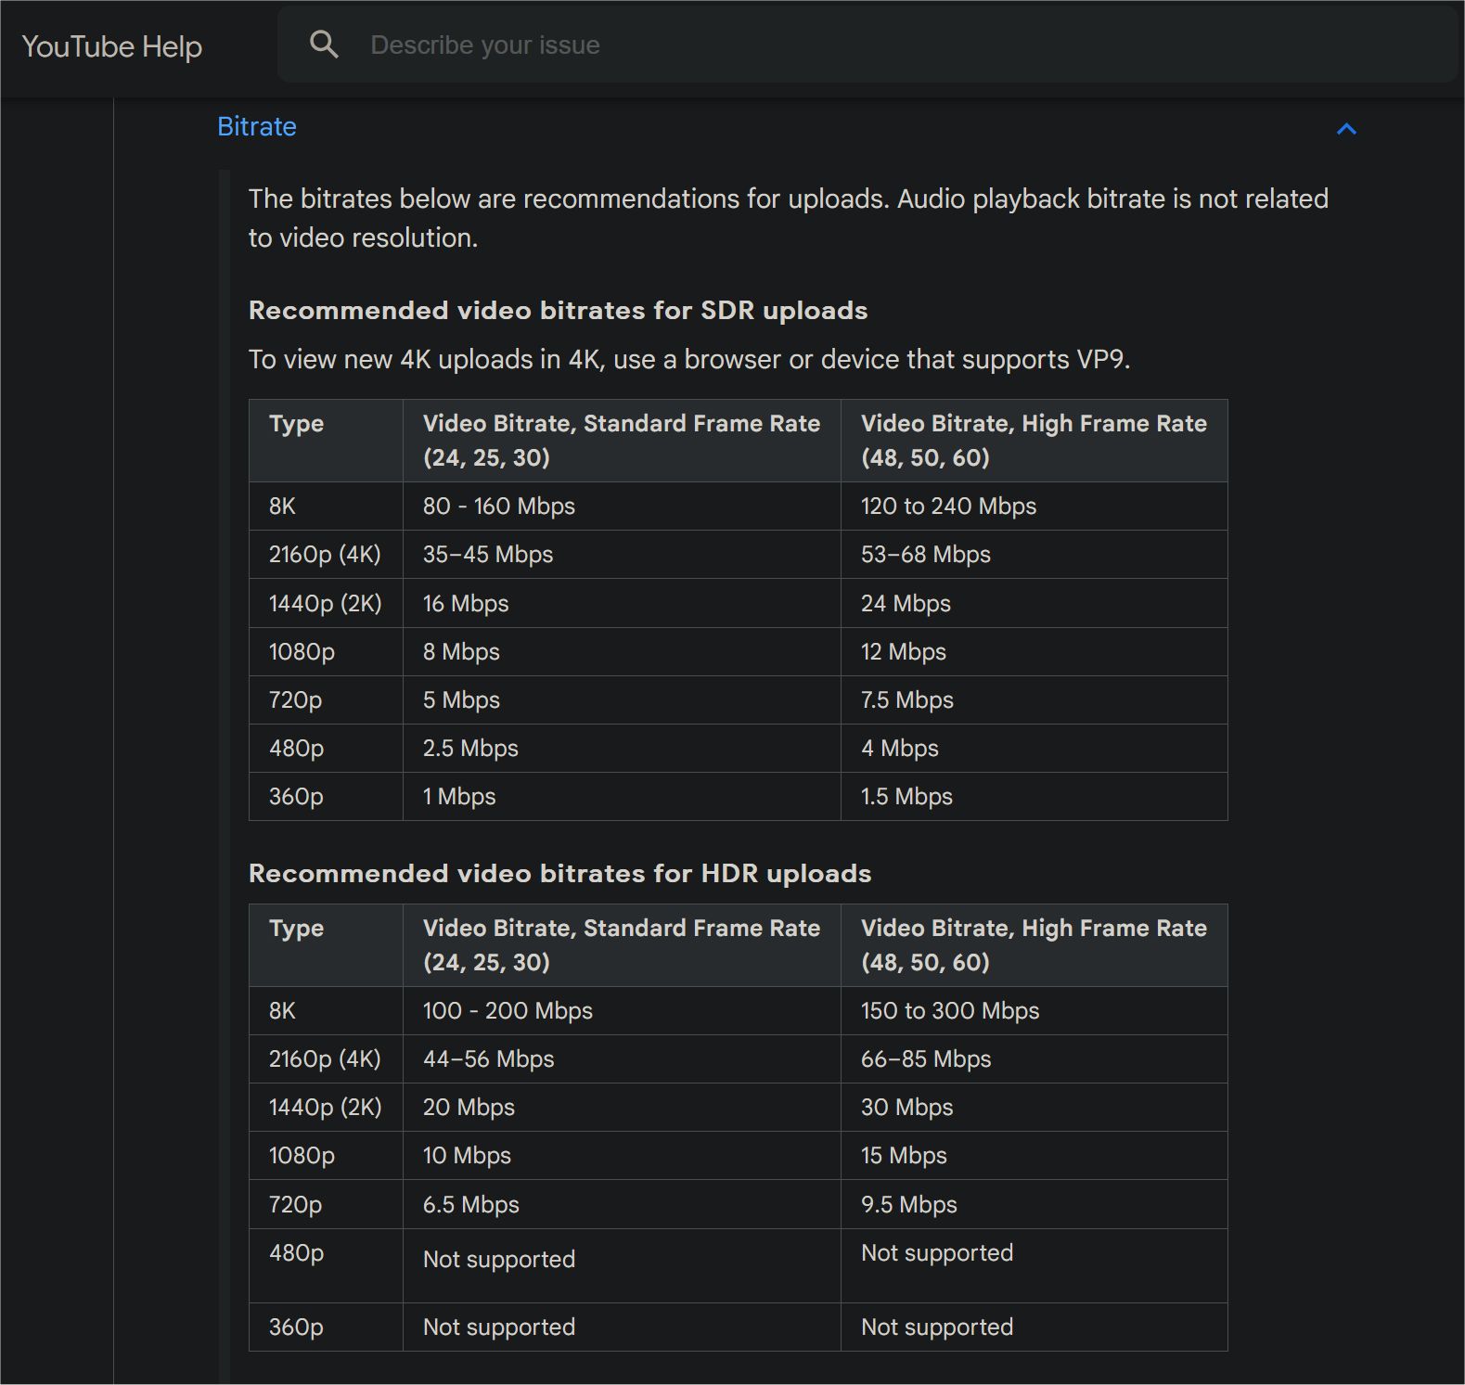Collapse the Bitrate section with the chevron
1465x1385 pixels.
(x=1346, y=129)
